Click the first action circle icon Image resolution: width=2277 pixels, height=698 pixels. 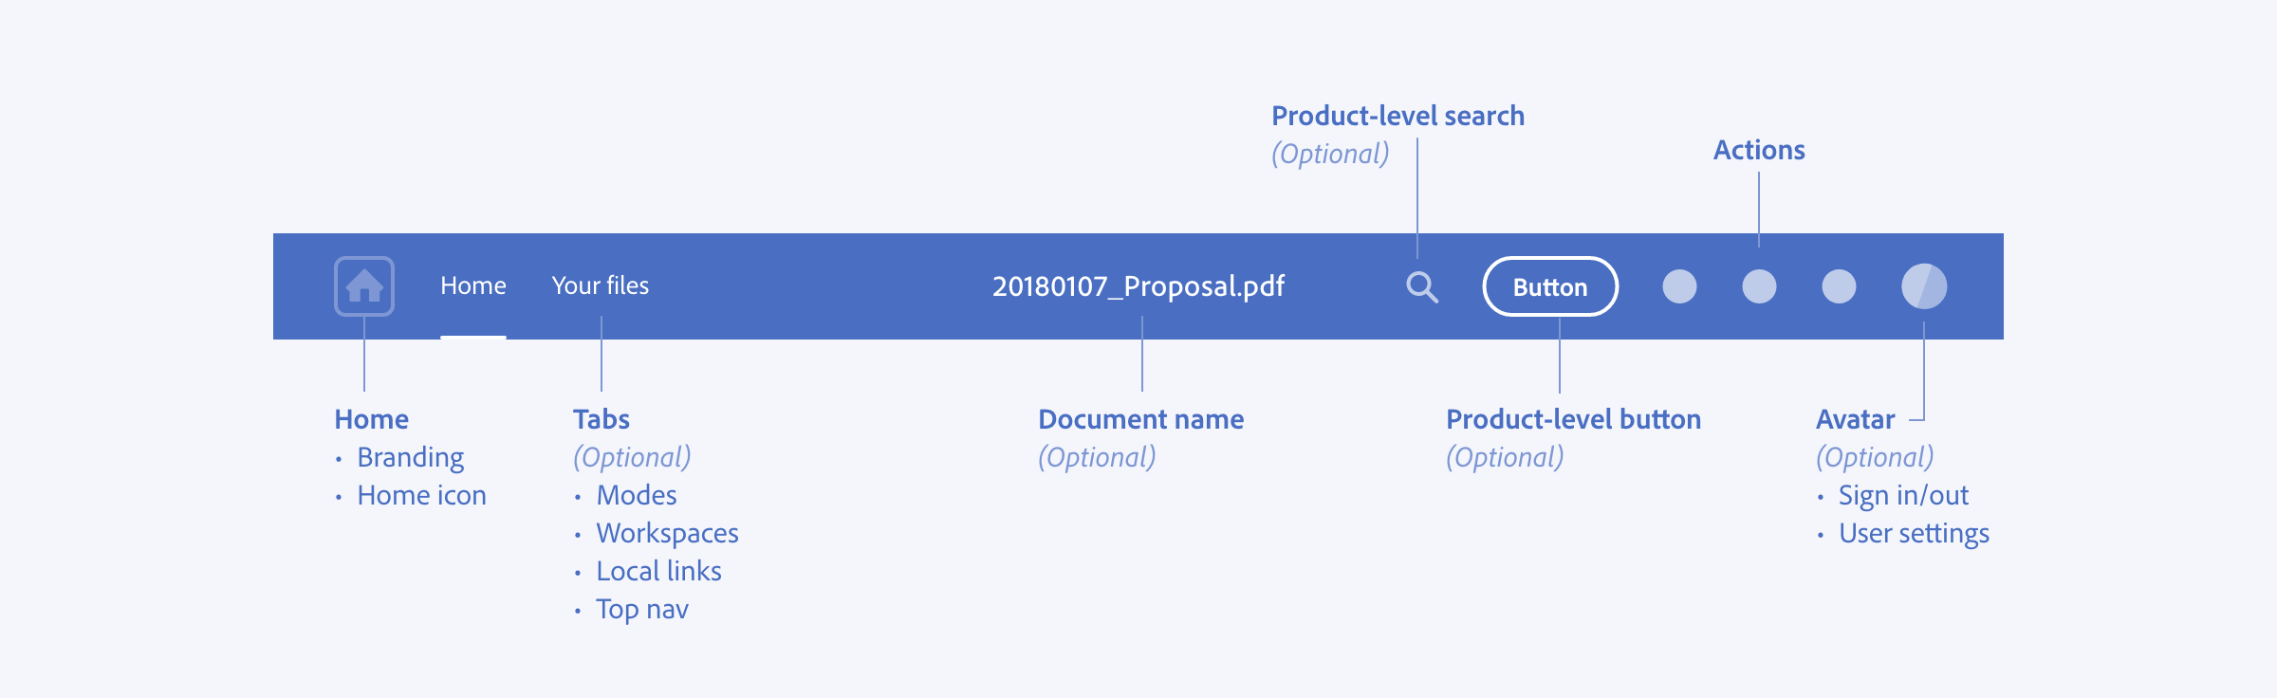pos(1679,286)
